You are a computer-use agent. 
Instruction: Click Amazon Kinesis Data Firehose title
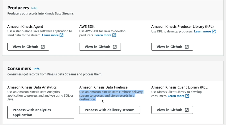[x=104, y=87]
